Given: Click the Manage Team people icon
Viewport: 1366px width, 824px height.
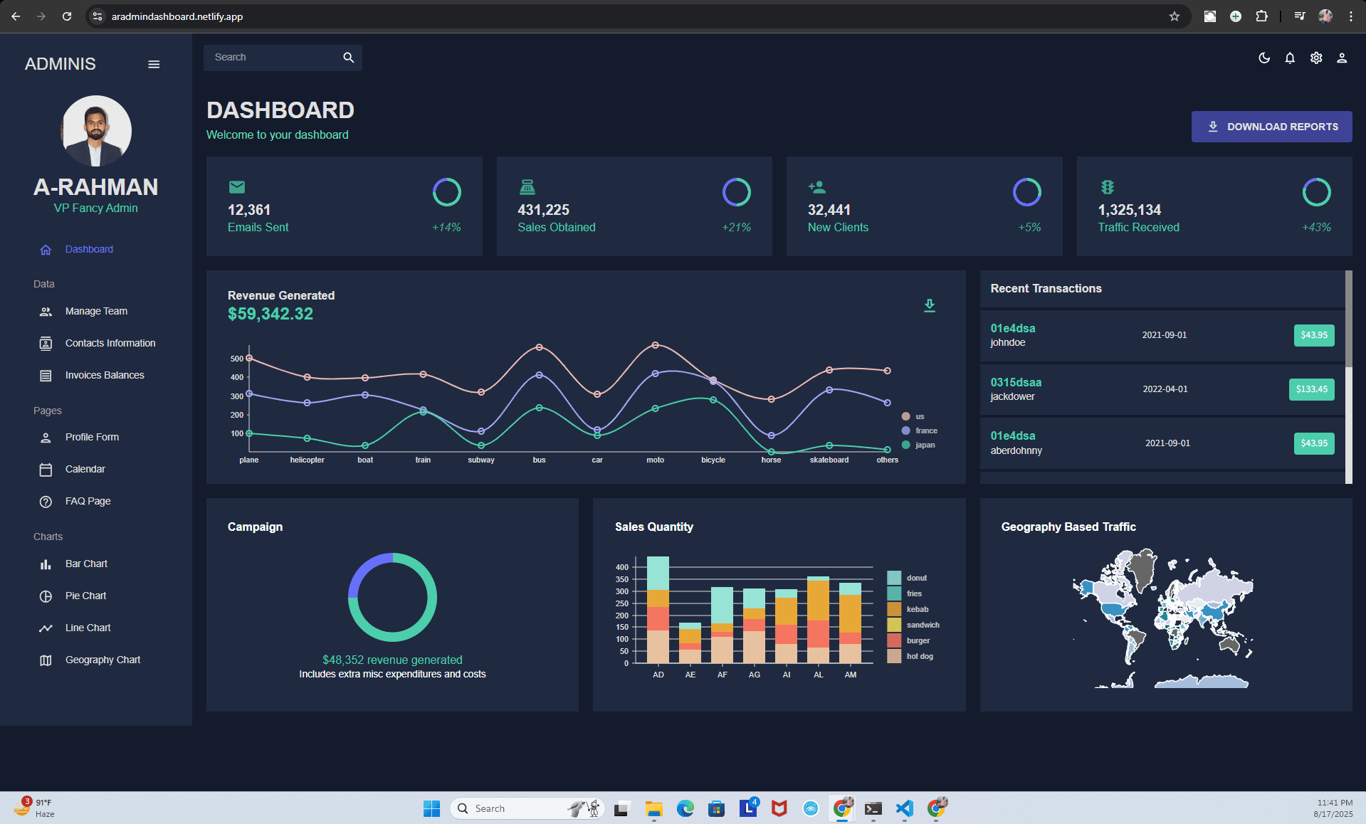Looking at the screenshot, I should (x=46, y=312).
